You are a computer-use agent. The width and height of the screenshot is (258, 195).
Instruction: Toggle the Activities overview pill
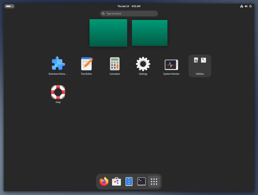9,6
